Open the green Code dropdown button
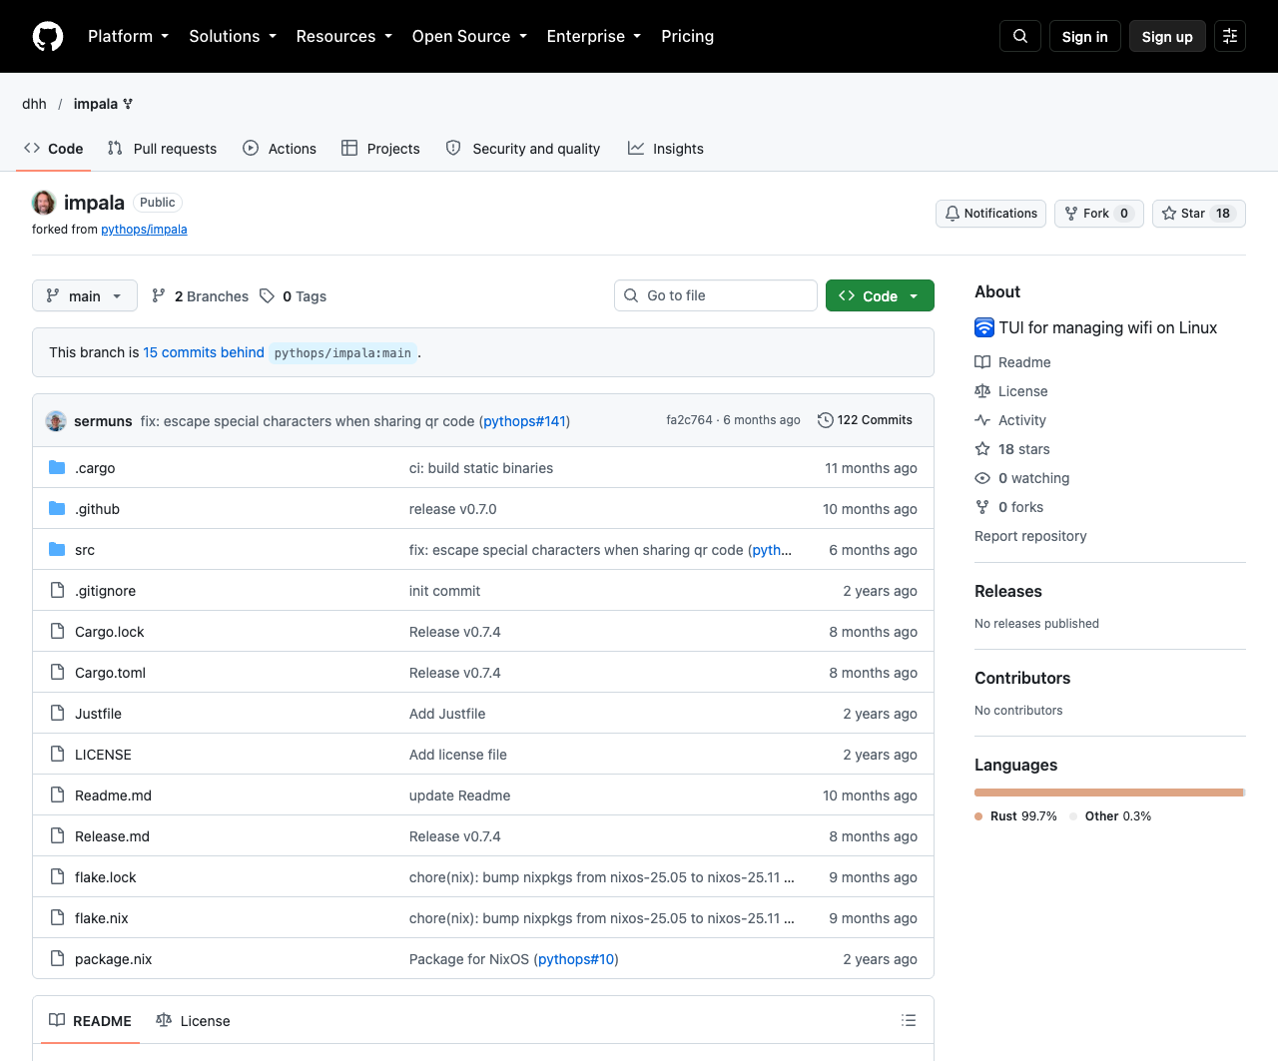The image size is (1278, 1061). [x=880, y=295]
